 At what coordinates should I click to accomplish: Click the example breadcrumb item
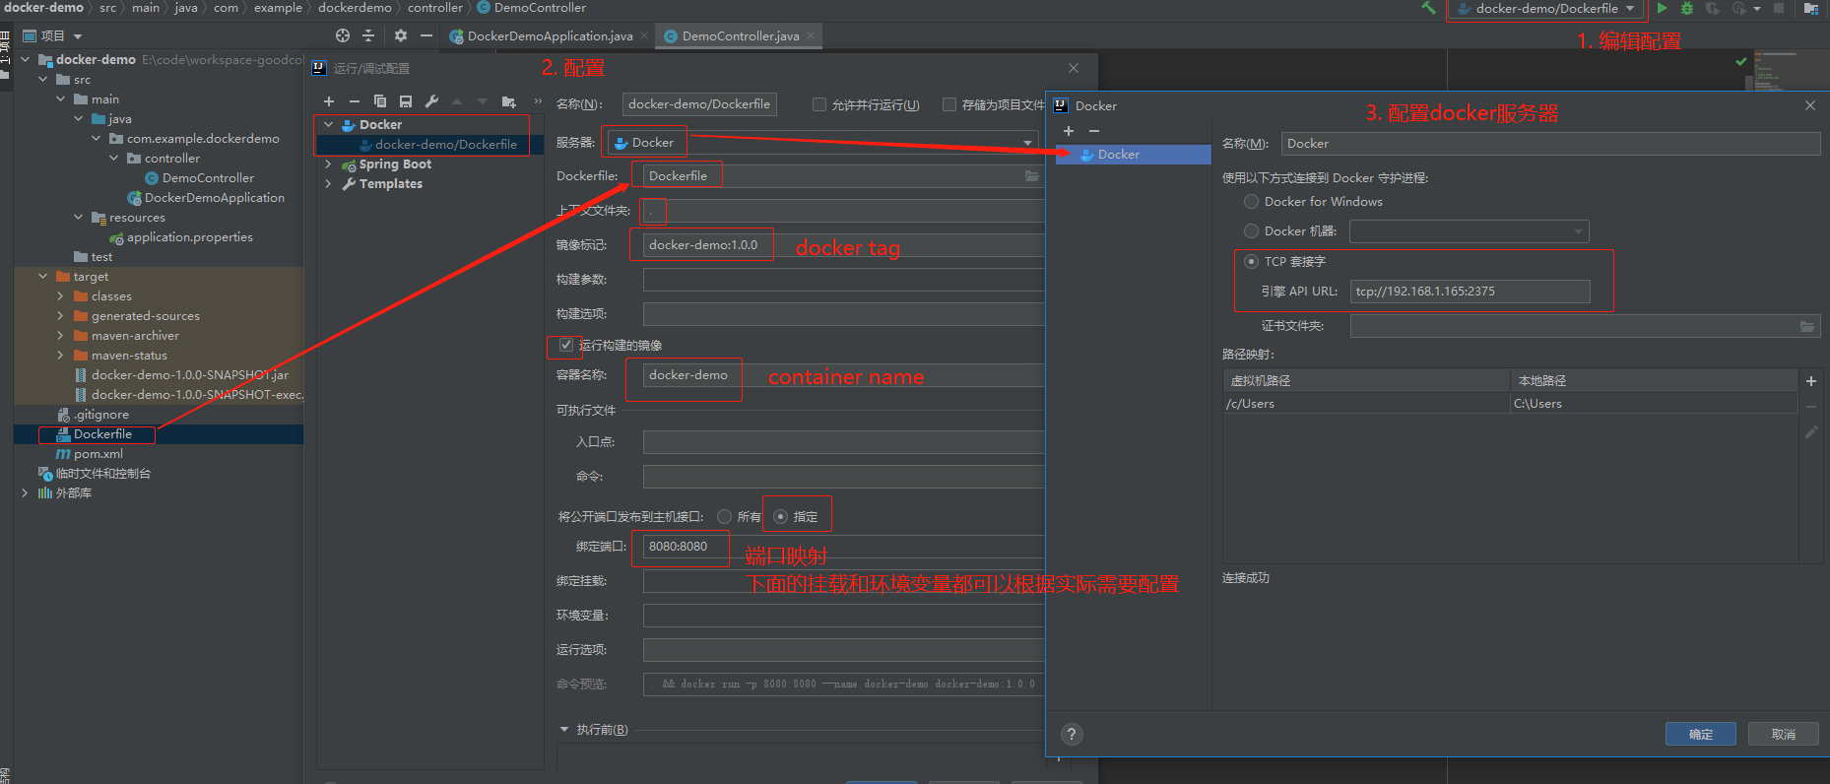278,8
